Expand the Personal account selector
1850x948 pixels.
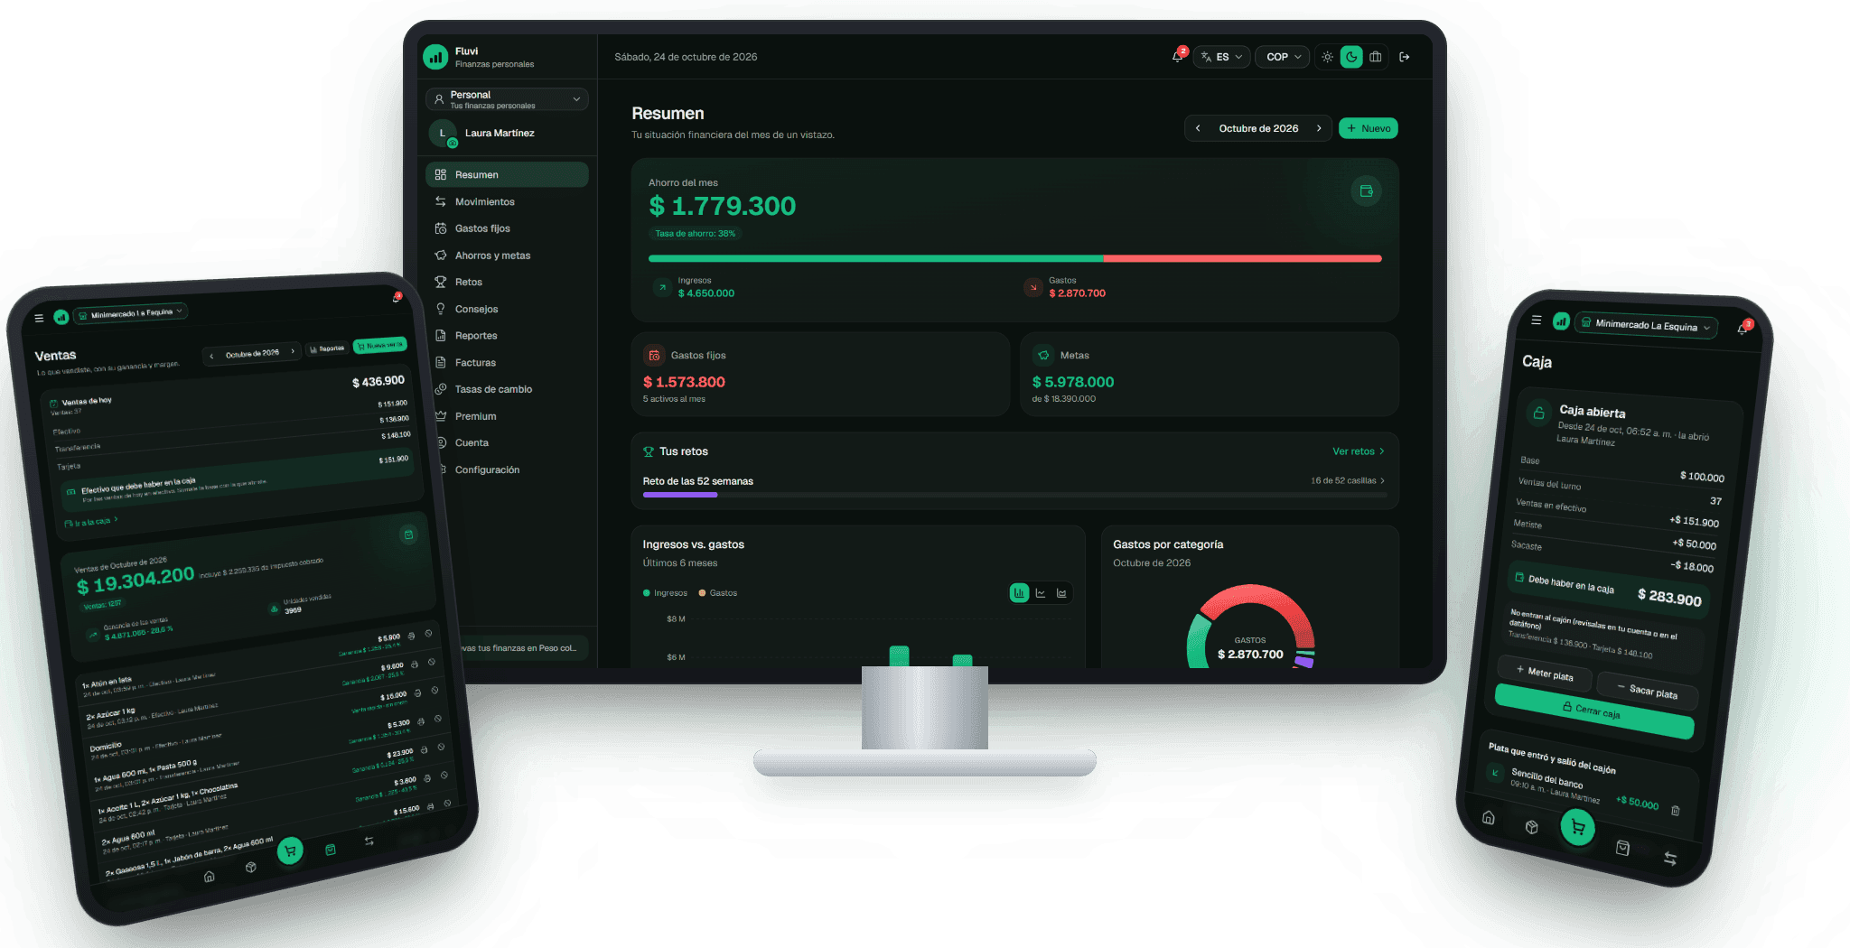click(x=507, y=99)
